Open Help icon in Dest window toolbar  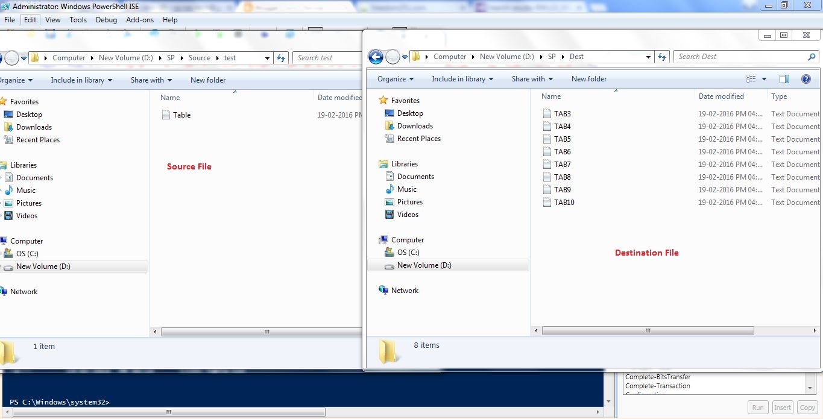pos(806,79)
